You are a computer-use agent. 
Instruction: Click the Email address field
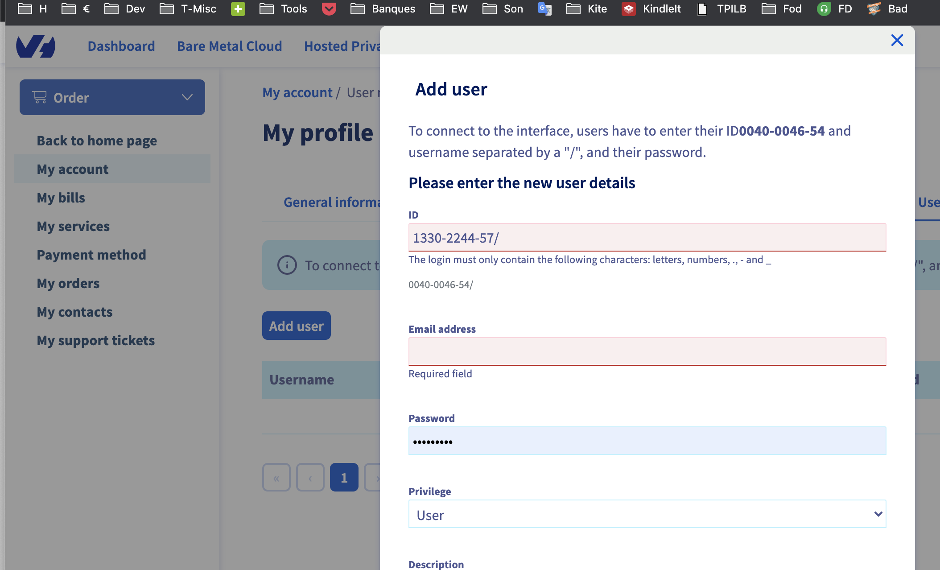647,351
